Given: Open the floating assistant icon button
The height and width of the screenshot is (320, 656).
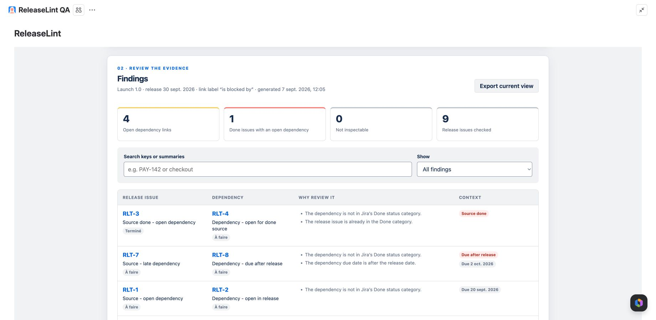Looking at the screenshot, I should [639, 303].
